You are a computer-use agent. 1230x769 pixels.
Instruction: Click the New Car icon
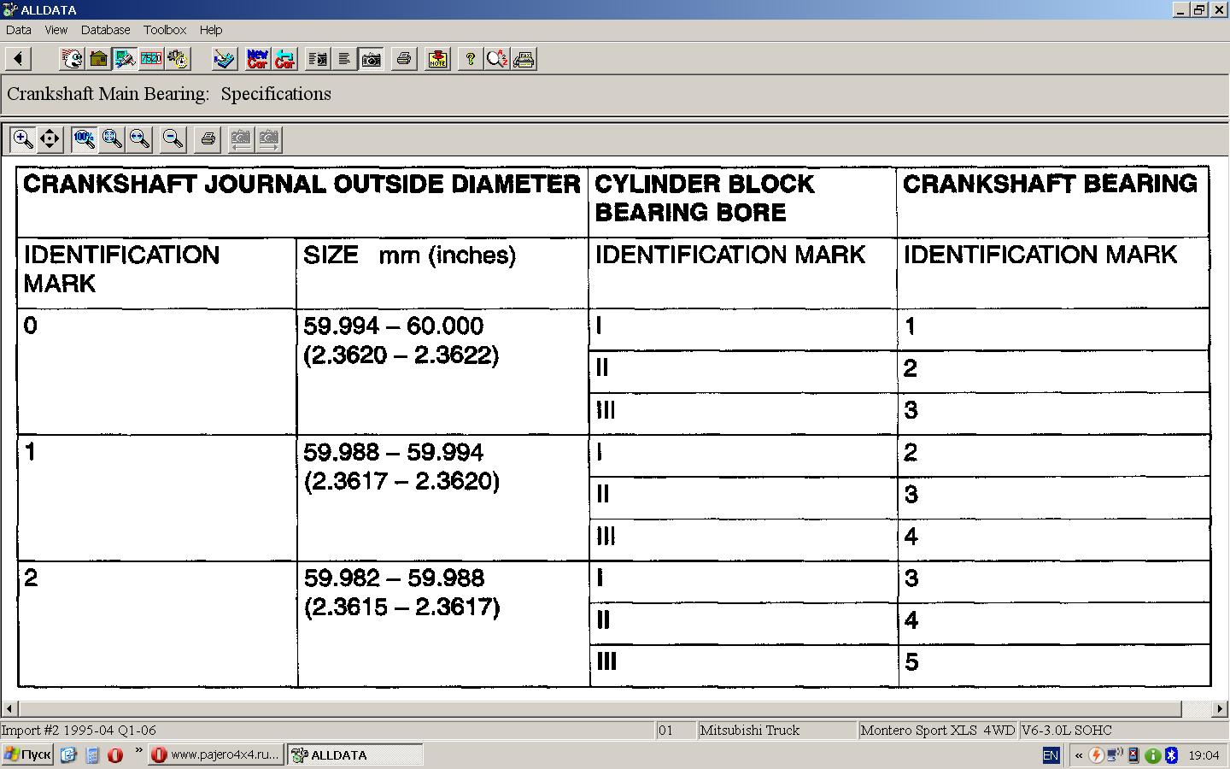(257, 59)
